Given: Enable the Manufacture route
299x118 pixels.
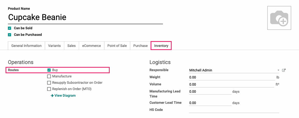Looking at the screenshot, I should click(x=49, y=76).
